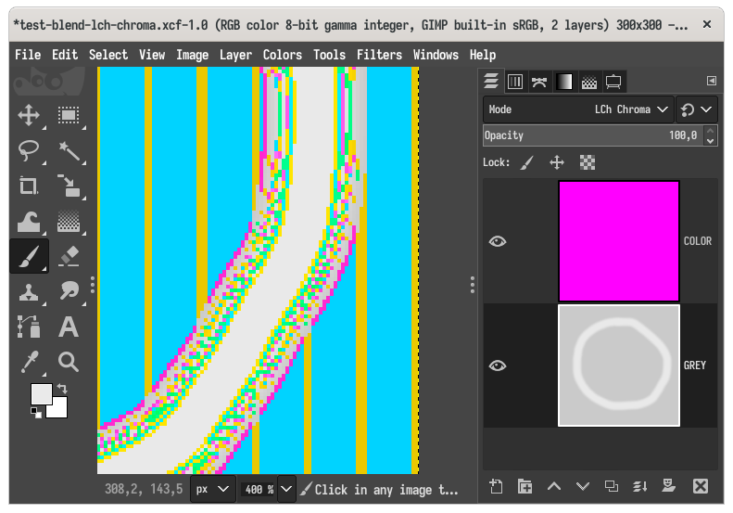The image size is (733, 513).
Task: Create a new layer group
Action: (525, 487)
